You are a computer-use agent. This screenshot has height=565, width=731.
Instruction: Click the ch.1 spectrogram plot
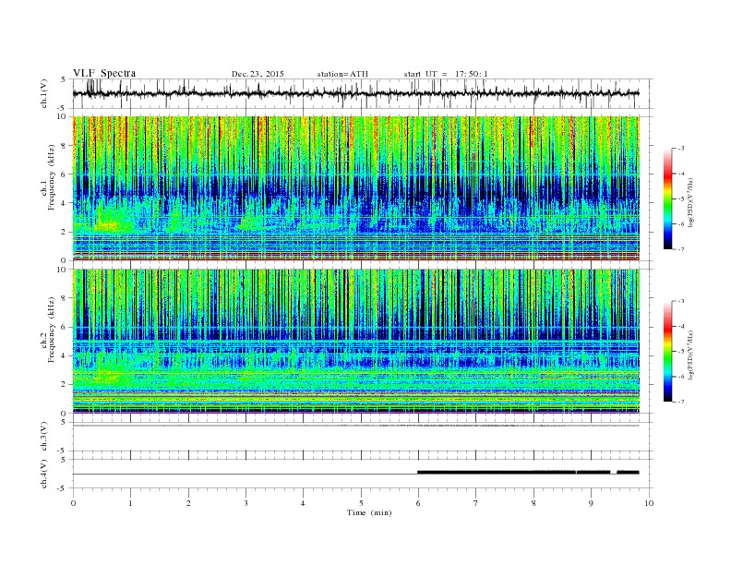pos(355,188)
